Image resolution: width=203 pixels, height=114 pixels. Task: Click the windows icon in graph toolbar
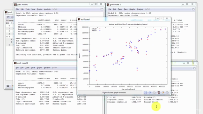pos(167,92)
